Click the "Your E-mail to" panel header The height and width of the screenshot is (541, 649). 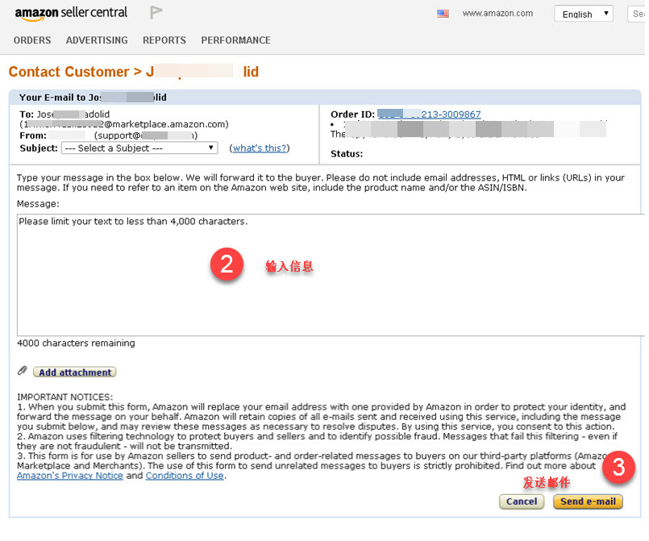(325, 98)
